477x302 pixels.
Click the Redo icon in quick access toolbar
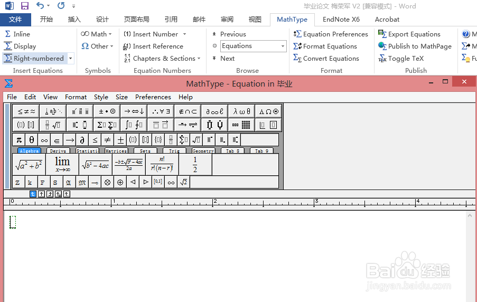point(61,5)
